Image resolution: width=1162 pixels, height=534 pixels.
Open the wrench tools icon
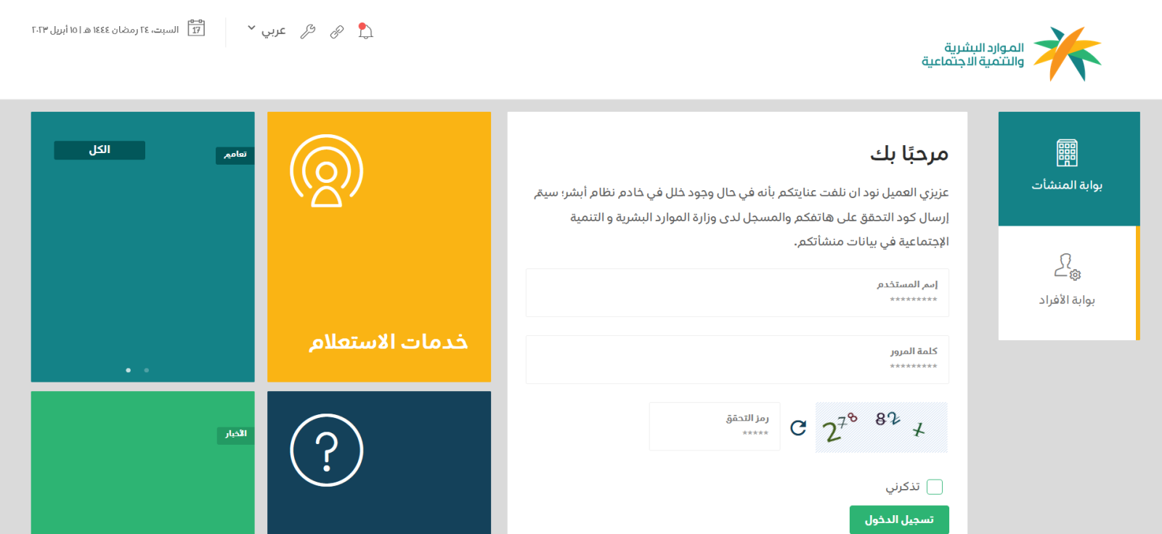click(308, 31)
